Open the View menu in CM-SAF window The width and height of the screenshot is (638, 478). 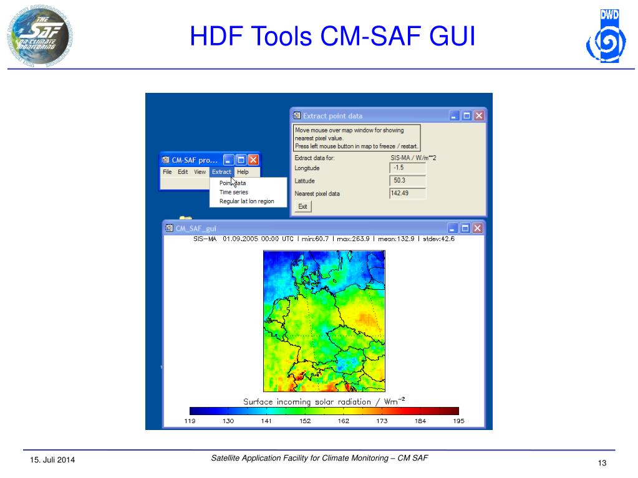pos(200,172)
